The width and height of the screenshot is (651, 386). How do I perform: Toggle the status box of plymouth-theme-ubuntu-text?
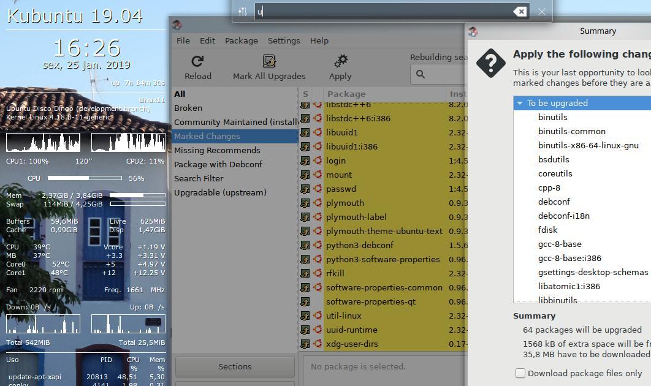(305, 231)
